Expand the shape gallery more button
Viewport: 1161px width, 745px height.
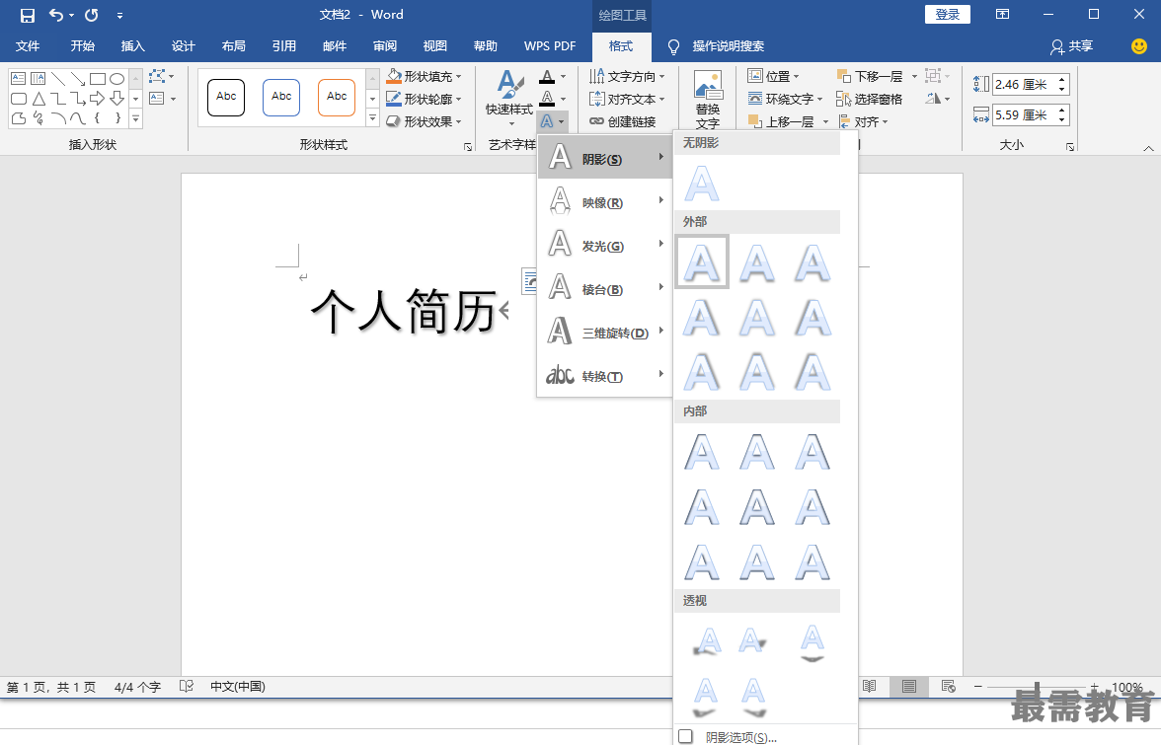(135, 118)
